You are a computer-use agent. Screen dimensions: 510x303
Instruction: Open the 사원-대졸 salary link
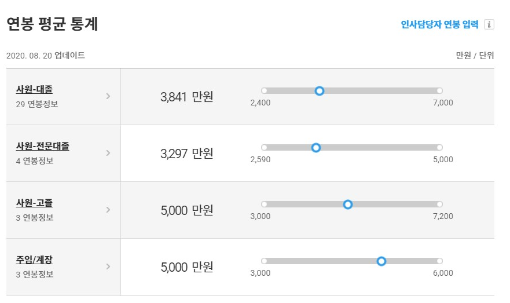coord(34,89)
